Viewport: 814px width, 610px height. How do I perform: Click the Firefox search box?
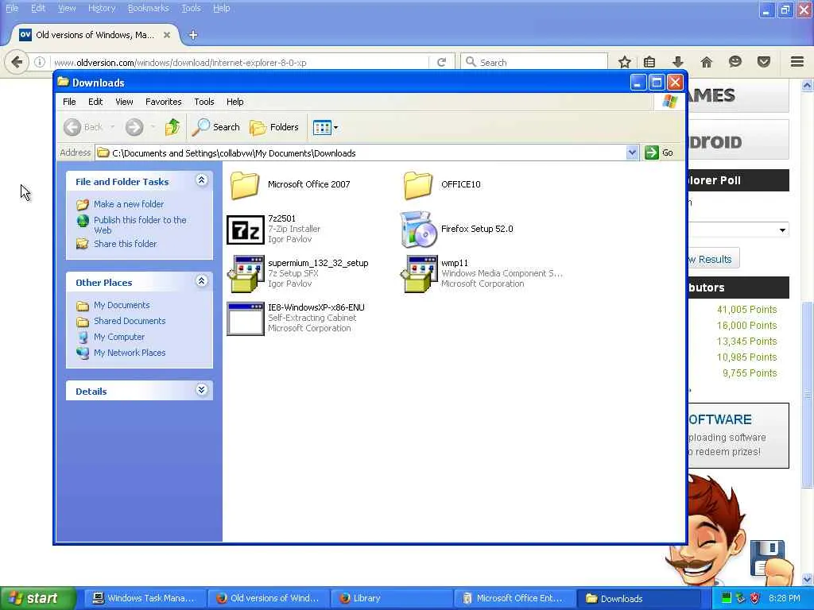pos(534,62)
